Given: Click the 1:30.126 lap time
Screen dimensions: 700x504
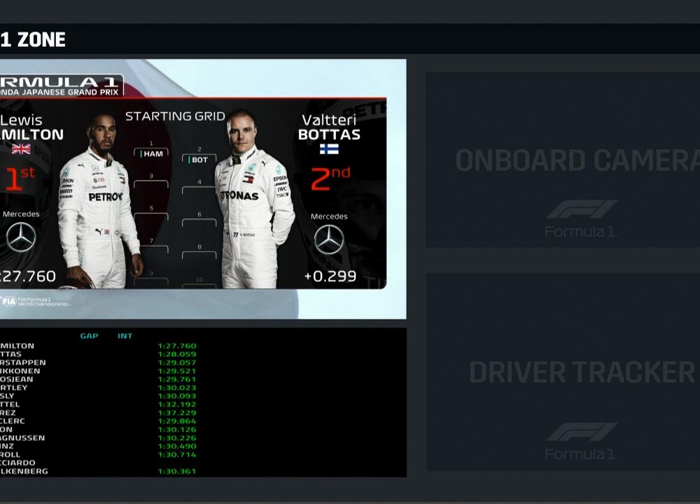Looking at the screenshot, I should (177, 429).
